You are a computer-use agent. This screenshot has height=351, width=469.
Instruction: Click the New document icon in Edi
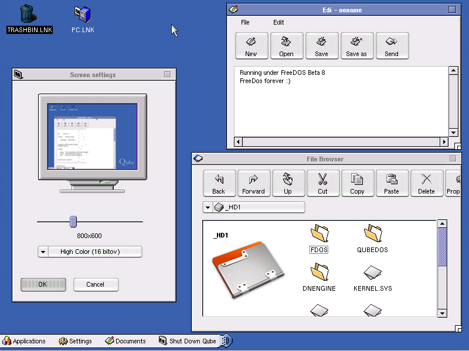tap(252, 46)
